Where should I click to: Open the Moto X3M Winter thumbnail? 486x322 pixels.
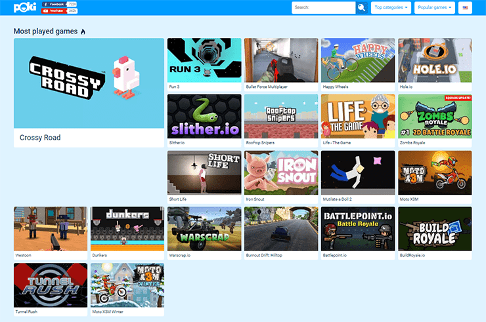[x=127, y=285]
